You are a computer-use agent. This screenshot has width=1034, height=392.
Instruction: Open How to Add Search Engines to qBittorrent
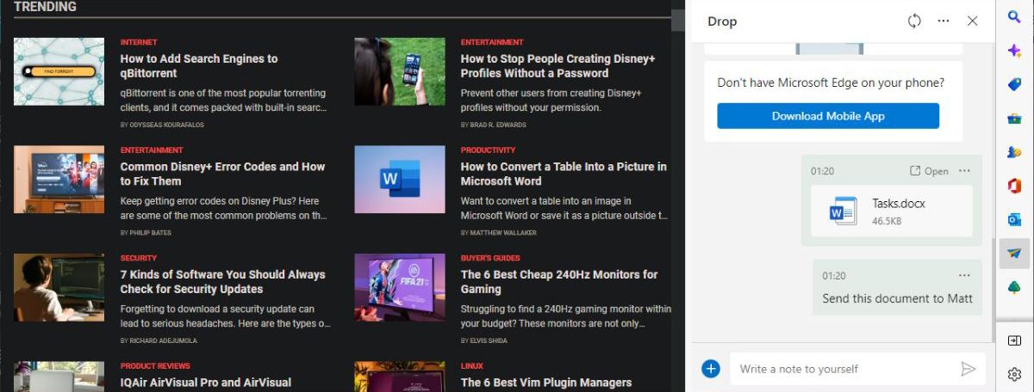[x=199, y=66]
